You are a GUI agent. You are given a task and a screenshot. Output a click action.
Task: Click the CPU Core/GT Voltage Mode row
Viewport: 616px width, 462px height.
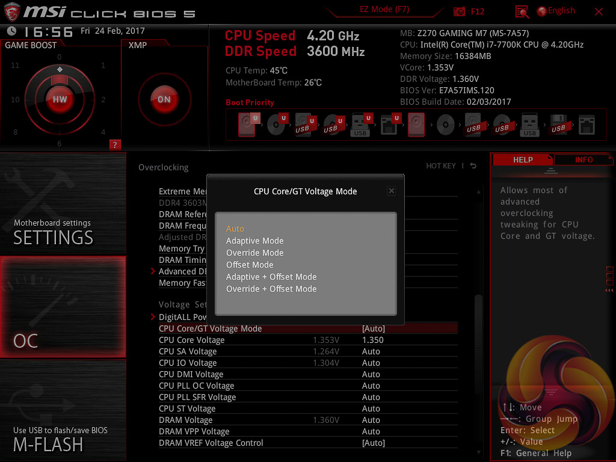308,328
